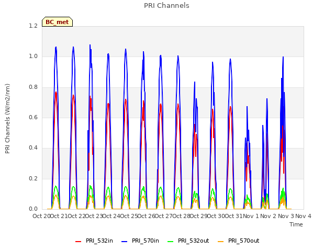The width and height of the screenshot is (335, 251).
Task: Click the Nov 4 x-axis label
Action: [303, 216]
